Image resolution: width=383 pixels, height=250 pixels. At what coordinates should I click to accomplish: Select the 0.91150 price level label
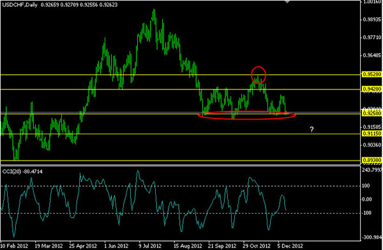(x=372, y=134)
